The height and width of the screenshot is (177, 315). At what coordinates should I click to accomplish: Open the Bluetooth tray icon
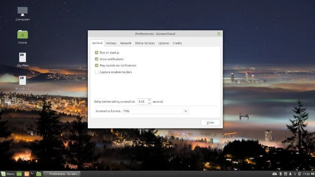click(x=280, y=173)
